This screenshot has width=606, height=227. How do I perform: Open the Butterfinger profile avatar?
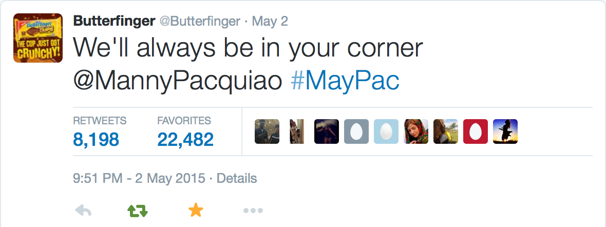(38, 38)
